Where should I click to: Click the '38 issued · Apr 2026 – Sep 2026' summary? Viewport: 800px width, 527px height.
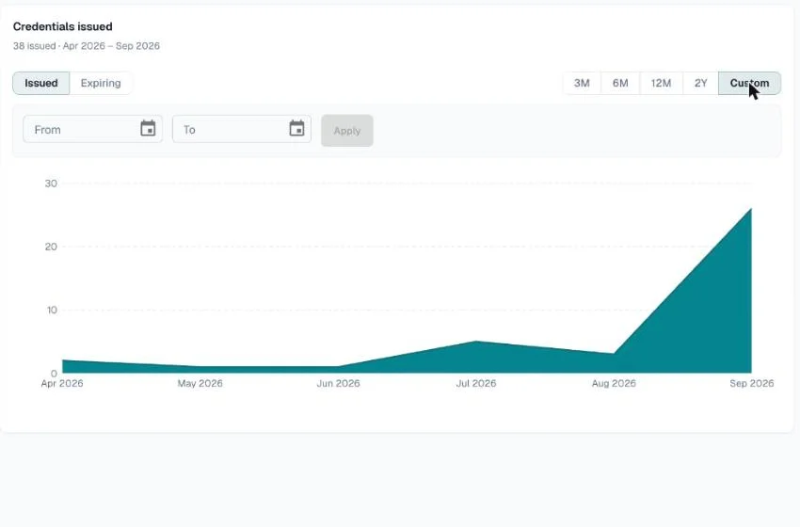(87, 46)
